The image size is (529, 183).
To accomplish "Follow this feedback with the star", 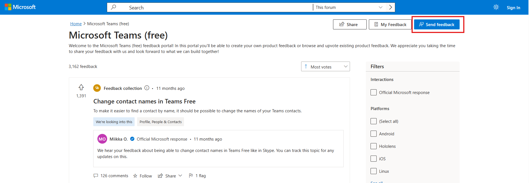I will pos(143,176).
